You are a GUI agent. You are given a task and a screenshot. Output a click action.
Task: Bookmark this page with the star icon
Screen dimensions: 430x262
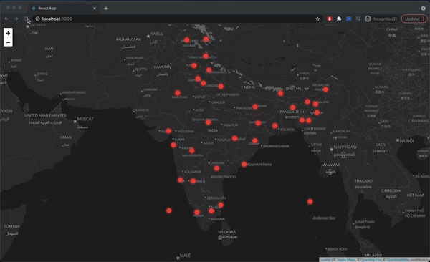(x=317, y=19)
